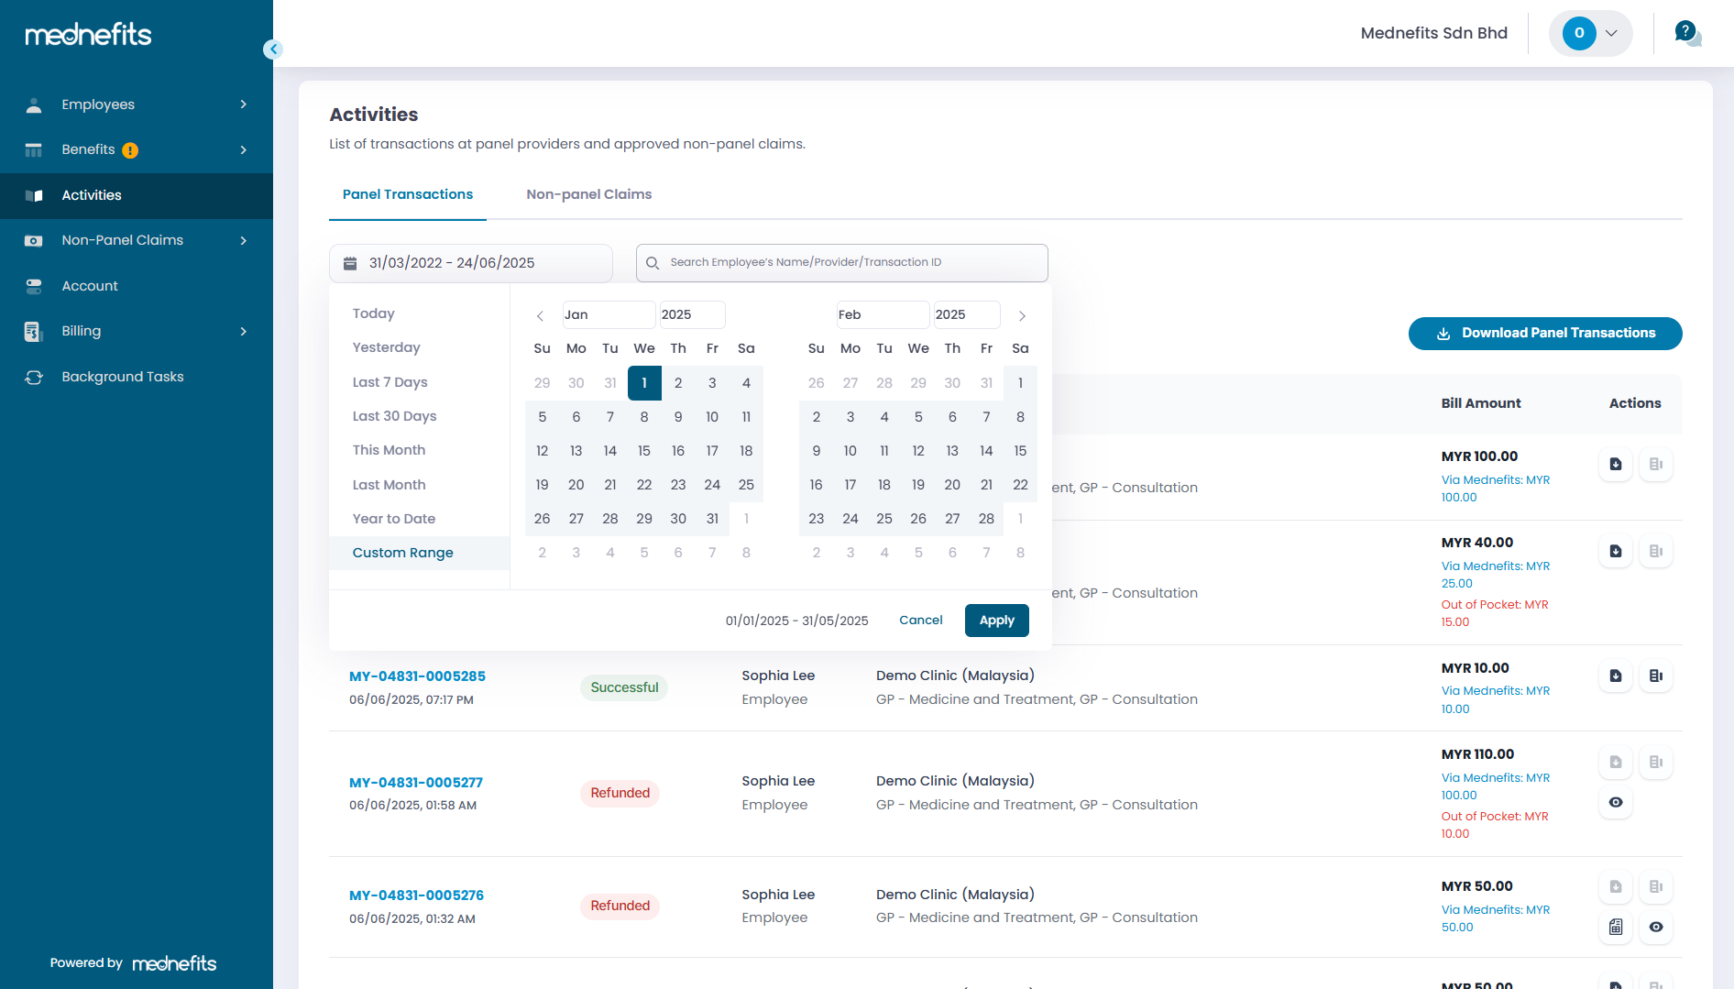Expand the Employees menu
Screen dimensions: 1734x989
coord(243,104)
